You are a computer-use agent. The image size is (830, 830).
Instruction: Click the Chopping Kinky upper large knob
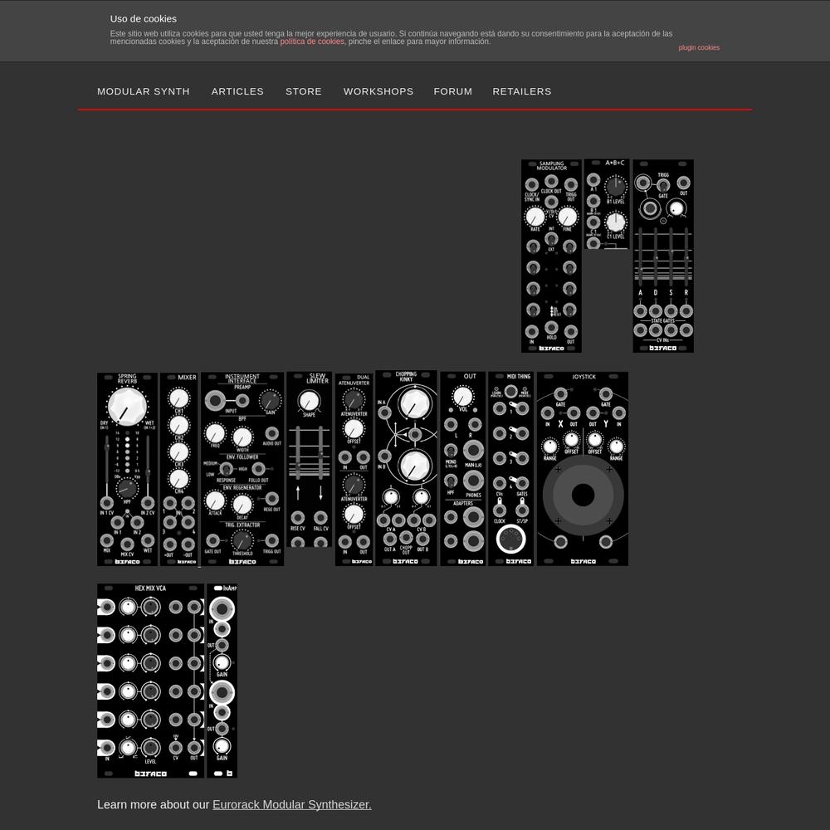414,404
